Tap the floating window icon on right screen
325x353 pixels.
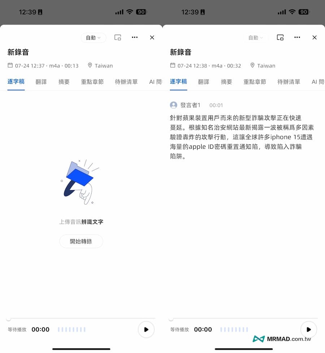tap(280, 38)
